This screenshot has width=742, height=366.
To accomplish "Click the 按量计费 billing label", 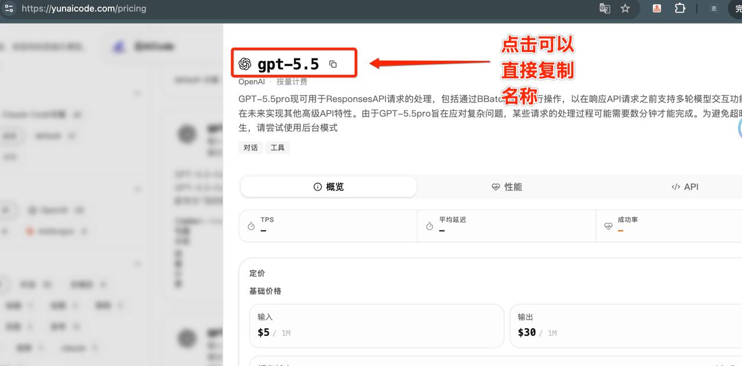I will click(292, 82).
